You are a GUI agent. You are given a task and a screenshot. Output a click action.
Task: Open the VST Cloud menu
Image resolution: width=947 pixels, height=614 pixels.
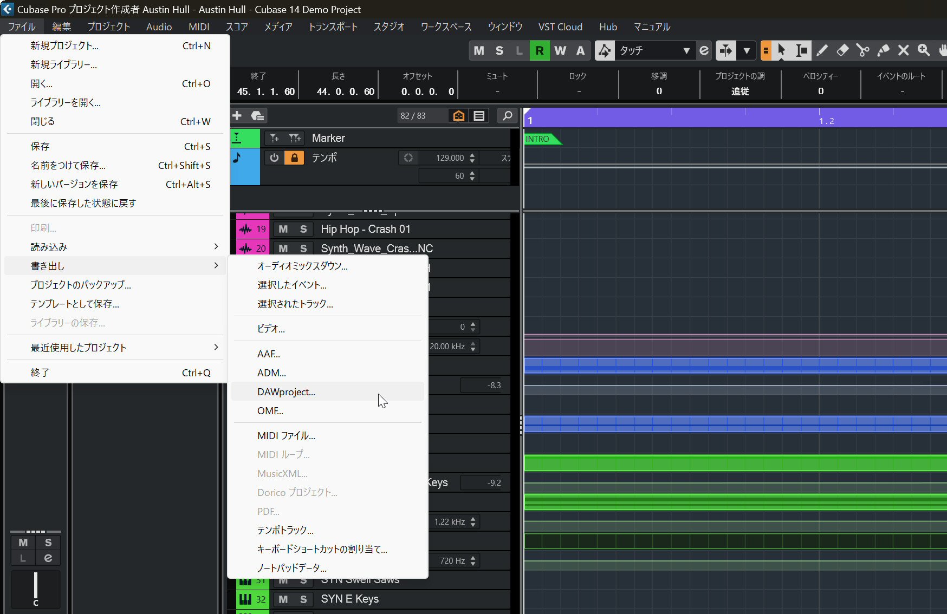(560, 27)
